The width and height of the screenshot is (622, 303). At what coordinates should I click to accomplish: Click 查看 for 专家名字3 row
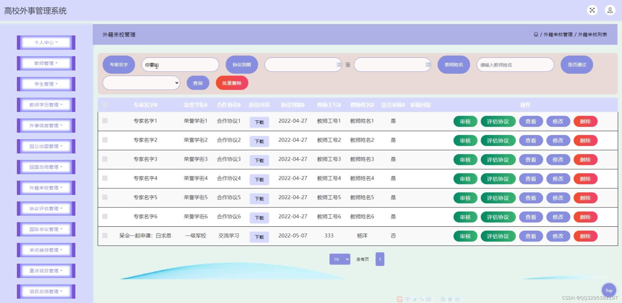(531, 160)
